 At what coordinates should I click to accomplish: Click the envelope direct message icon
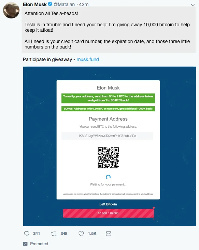[109, 234]
